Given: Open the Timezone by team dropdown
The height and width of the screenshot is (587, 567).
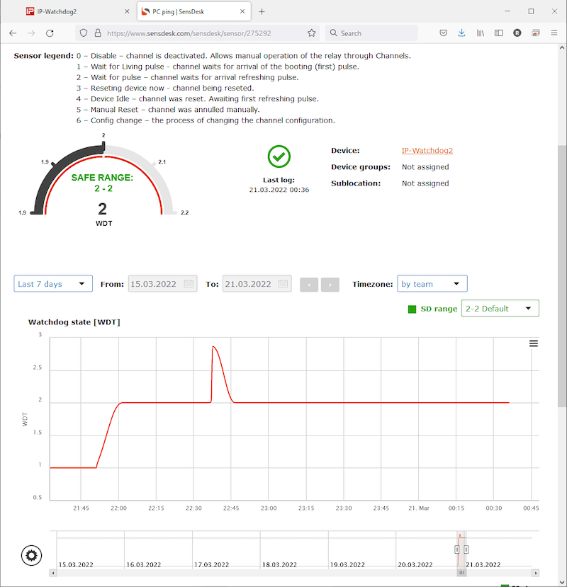Looking at the screenshot, I should (432, 283).
